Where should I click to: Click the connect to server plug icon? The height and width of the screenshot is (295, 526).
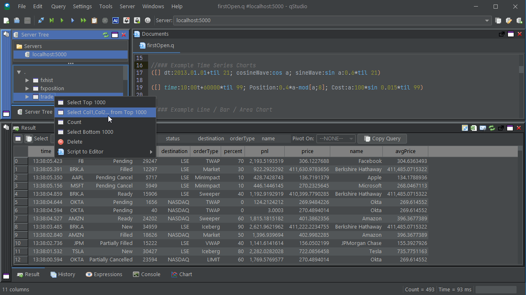[x=41, y=21]
